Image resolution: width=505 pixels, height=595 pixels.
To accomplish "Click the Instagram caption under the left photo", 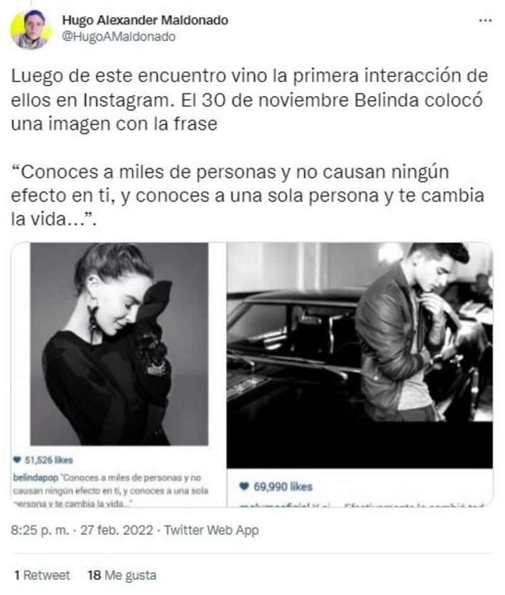I will point(110,490).
